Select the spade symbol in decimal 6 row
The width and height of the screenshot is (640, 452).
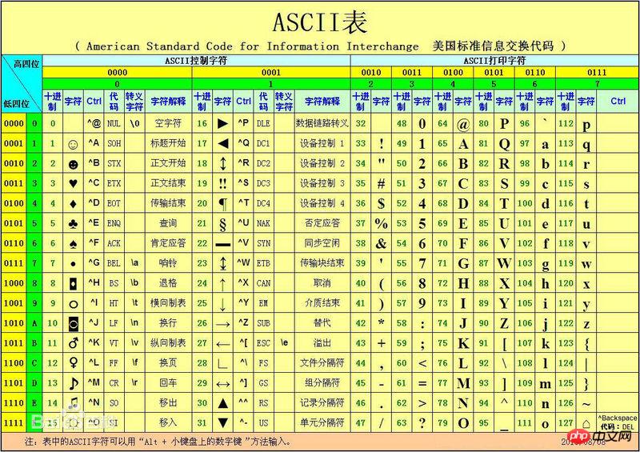point(73,244)
